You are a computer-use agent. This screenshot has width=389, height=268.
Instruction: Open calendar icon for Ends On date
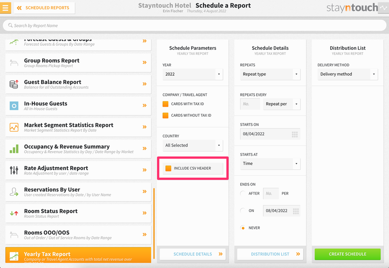tap(296, 211)
